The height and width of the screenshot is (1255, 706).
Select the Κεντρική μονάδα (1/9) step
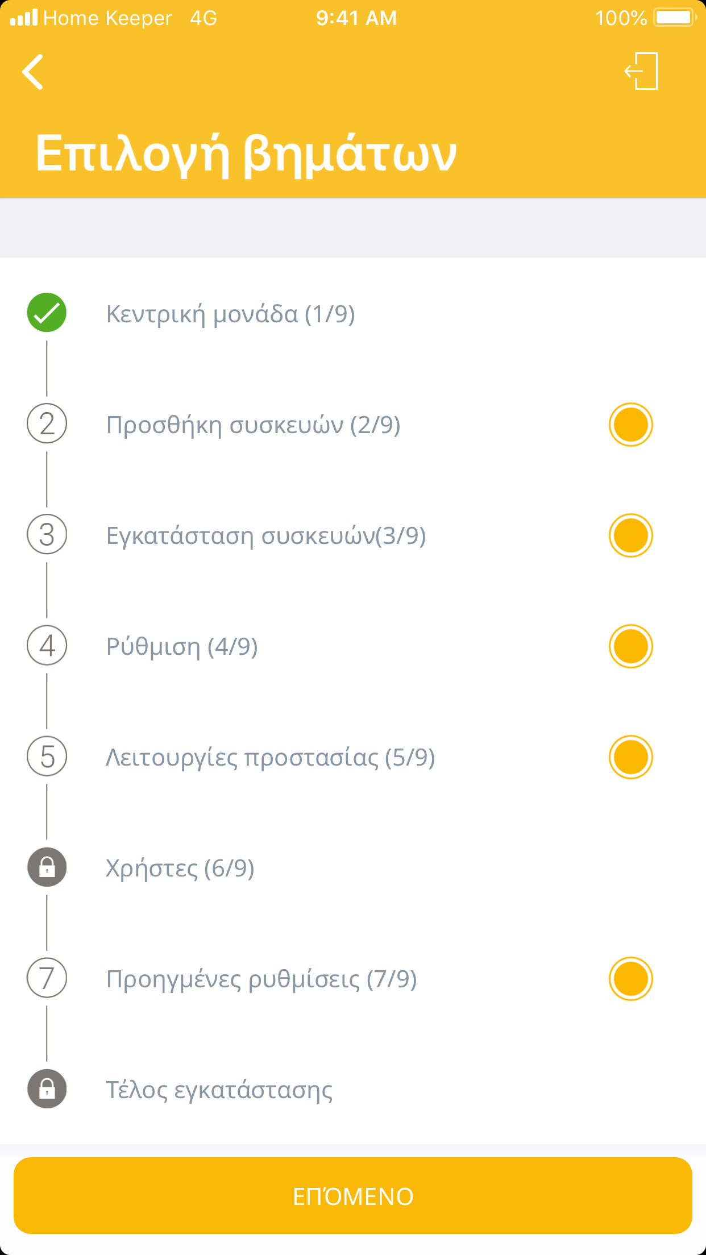click(x=230, y=314)
